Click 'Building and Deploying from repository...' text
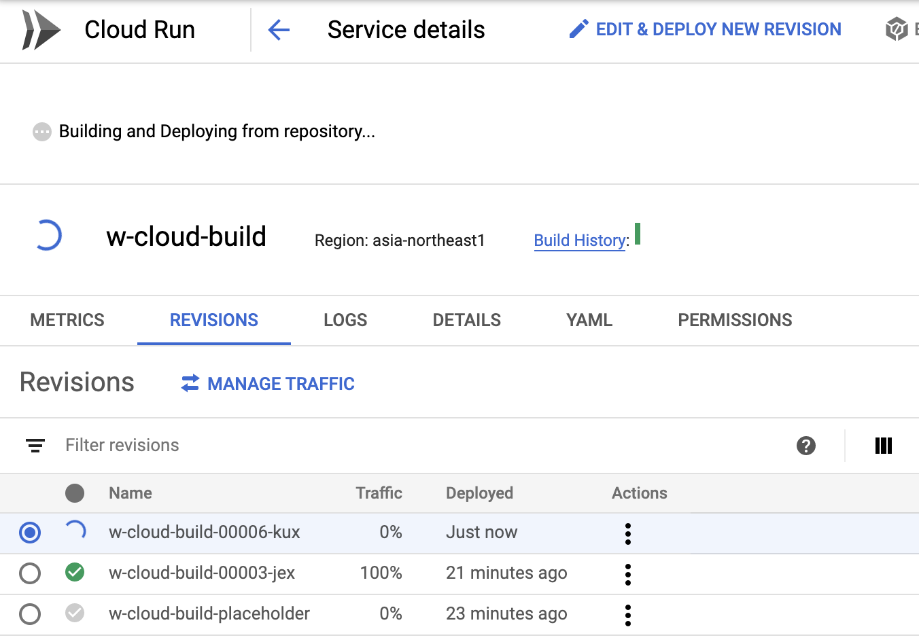The height and width of the screenshot is (644, 919). tap(217, 131)
